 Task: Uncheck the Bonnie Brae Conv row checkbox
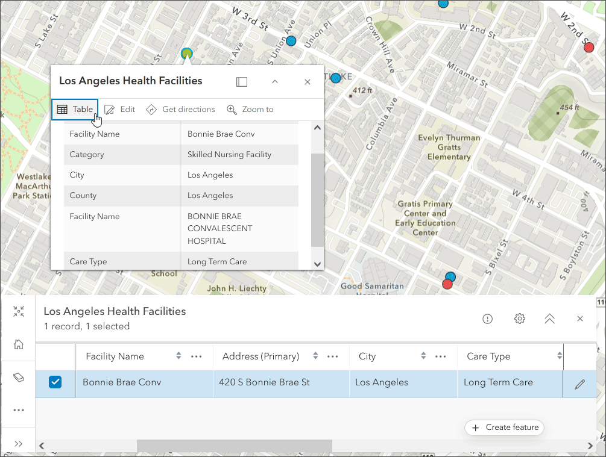point(55,382)
